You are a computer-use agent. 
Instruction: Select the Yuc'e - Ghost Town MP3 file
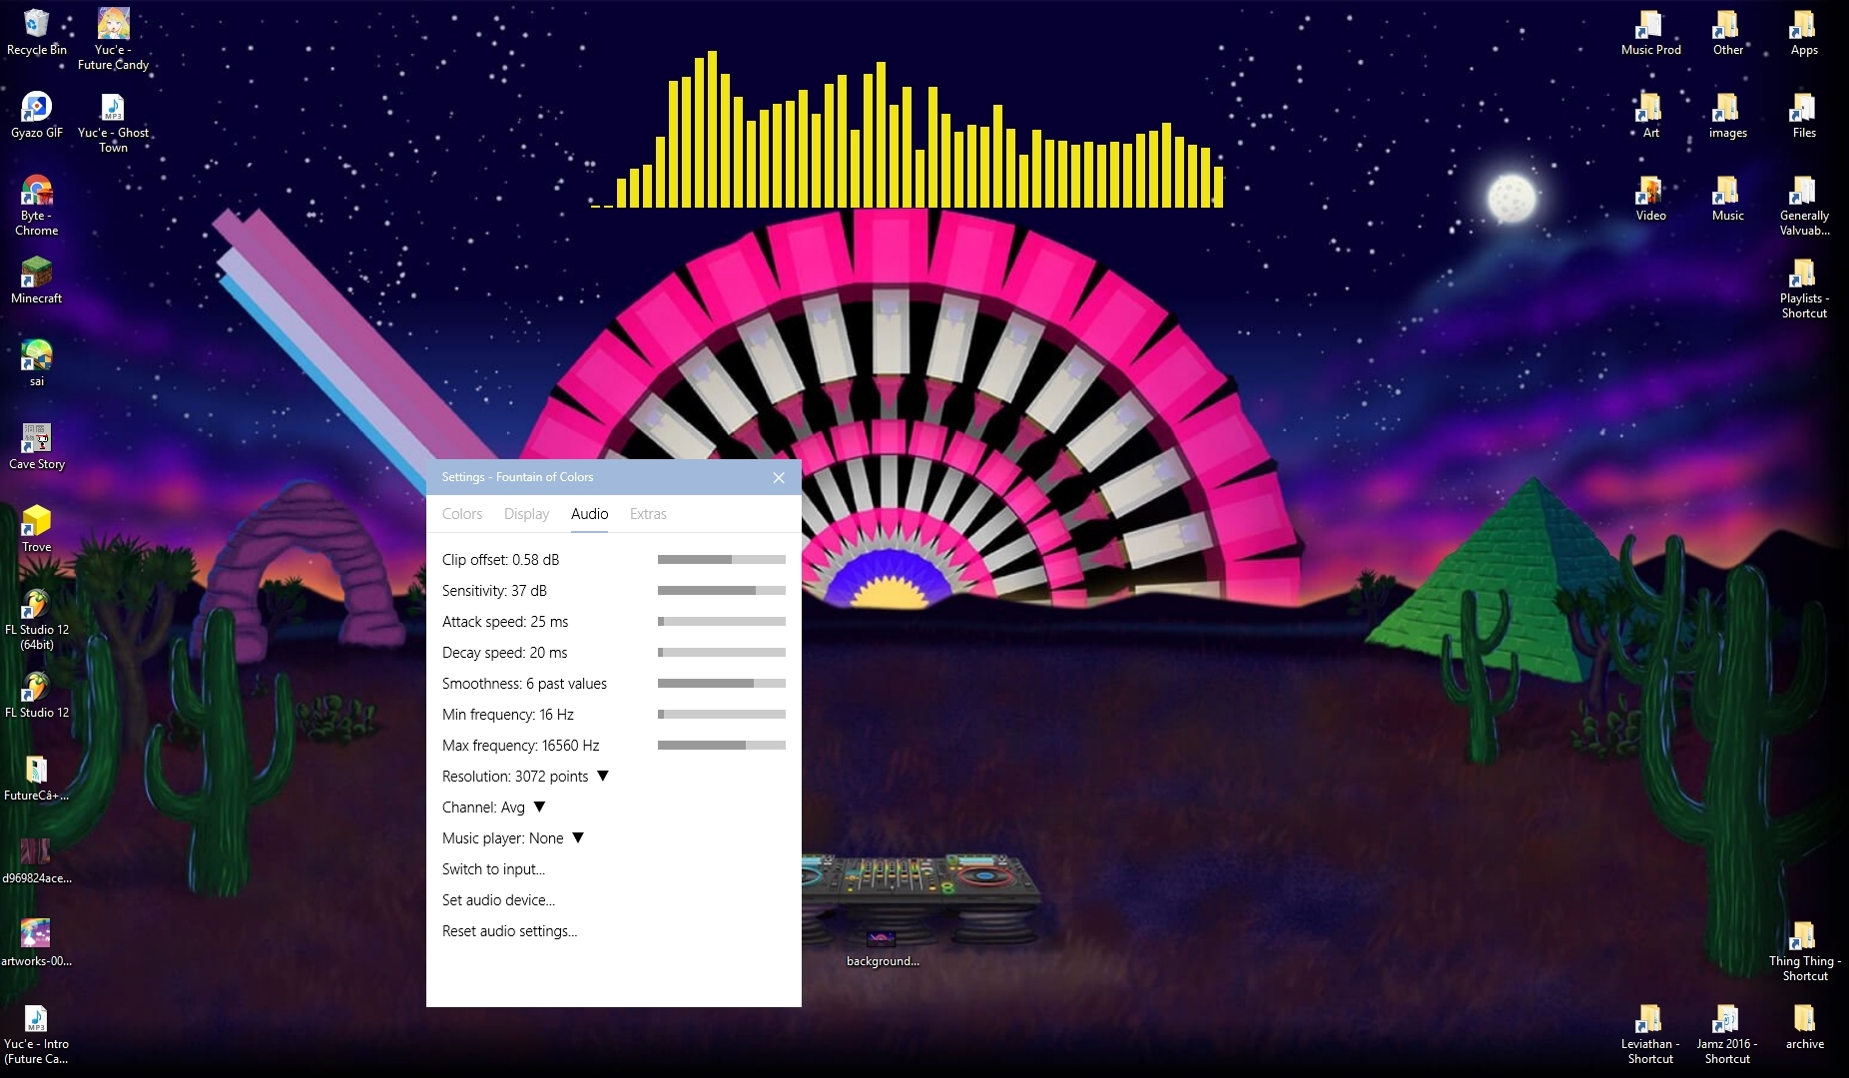pyautogui.click(x=113, y=123)
